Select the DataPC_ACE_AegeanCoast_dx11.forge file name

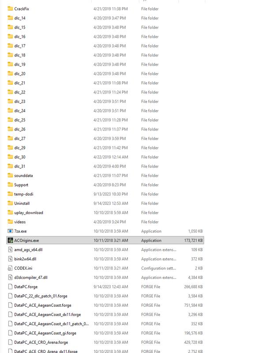coord(48,315)
